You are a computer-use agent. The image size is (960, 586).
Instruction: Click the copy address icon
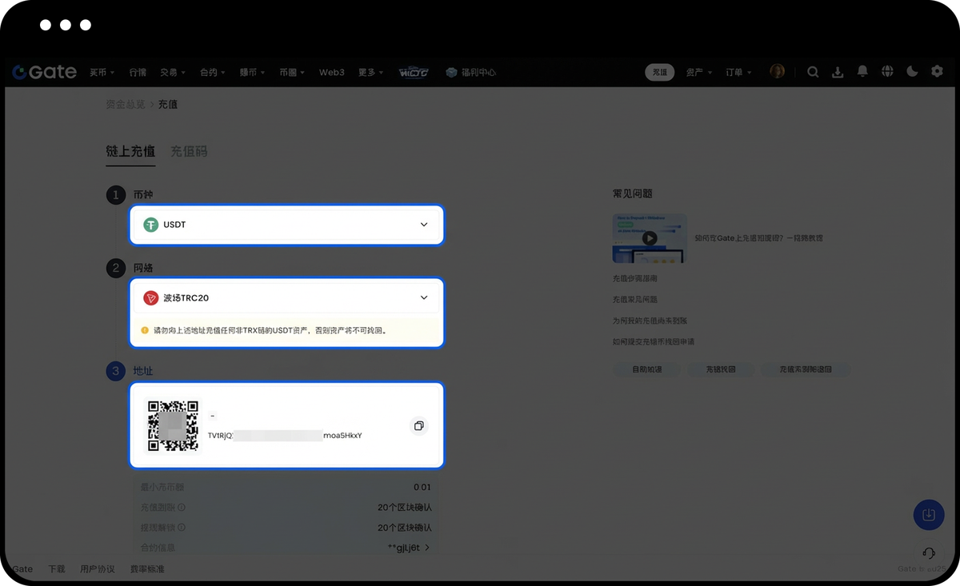click(418, 425)
